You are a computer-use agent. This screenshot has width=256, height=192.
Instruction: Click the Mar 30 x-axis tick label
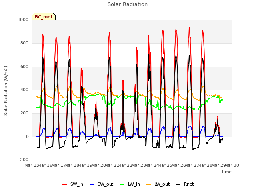[232, 165]
